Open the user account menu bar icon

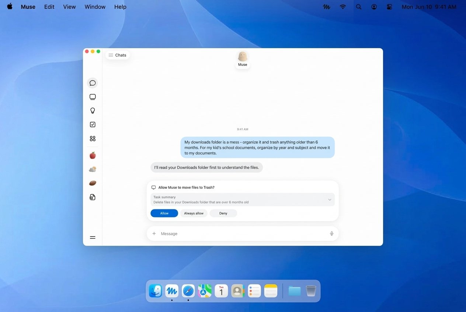pyautogui.click(x=374, y=7)
